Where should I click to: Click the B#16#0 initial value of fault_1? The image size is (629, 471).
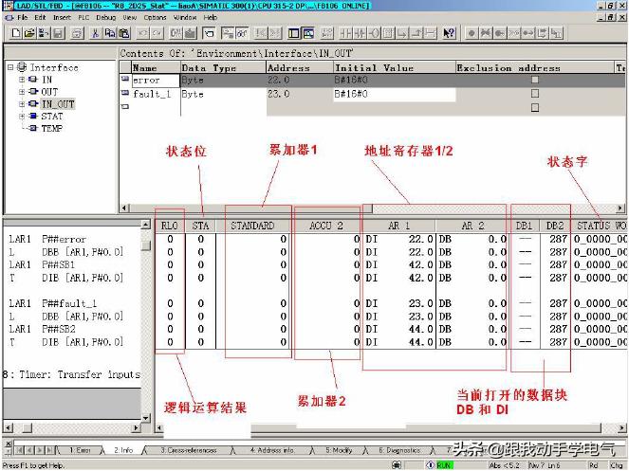pos(395,94)
